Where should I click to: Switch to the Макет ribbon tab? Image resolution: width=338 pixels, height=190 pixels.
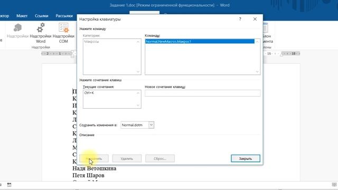(x=22, y=16)
